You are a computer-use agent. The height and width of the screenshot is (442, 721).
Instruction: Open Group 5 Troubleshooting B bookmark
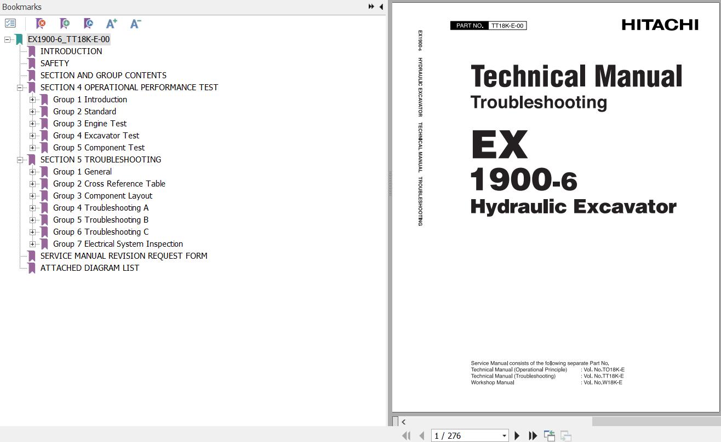(x=101, y=220)
